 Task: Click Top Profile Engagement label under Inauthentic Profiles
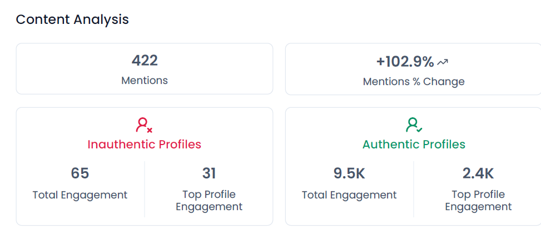coord(209,201)
